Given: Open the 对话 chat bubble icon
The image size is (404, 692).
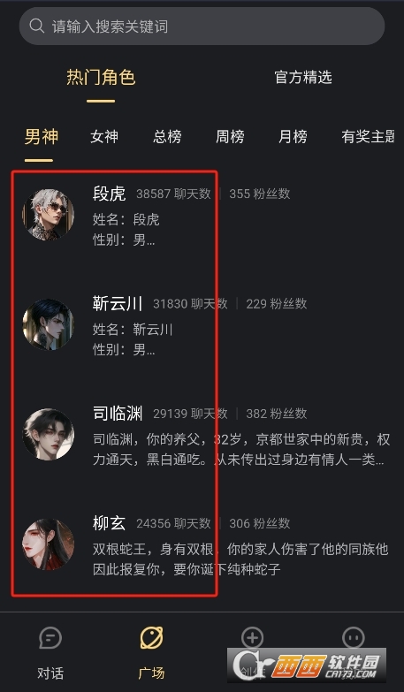Looking at the screenshot, I should point(50,638).
